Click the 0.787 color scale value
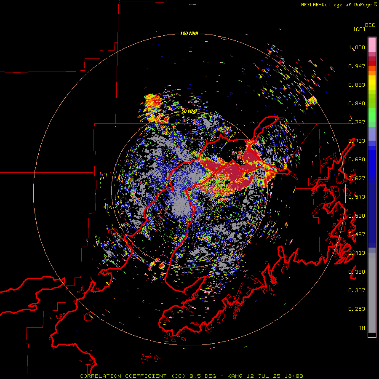Image resolution: width=379 pixels, height=379 pixels. [x=357, y=122]
